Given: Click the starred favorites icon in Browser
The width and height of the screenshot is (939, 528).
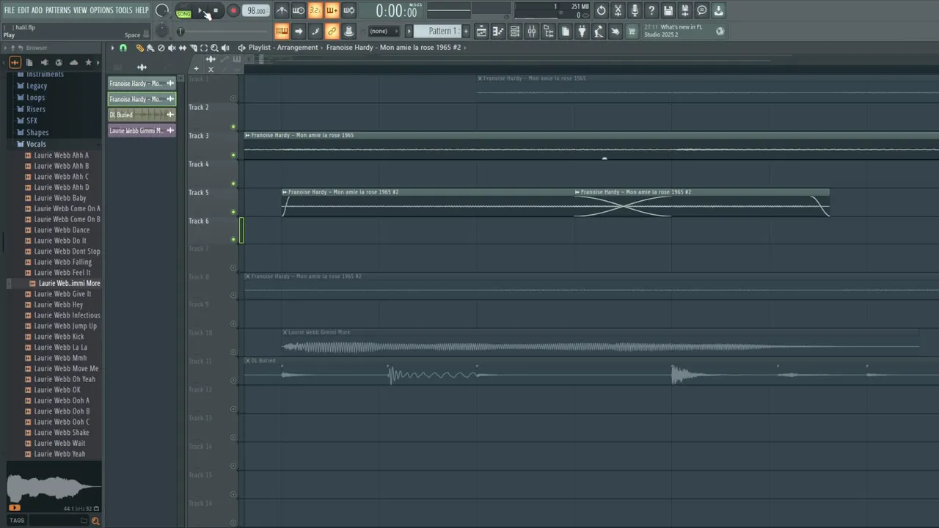Looking at the screenshot, I should pos(89,62).
